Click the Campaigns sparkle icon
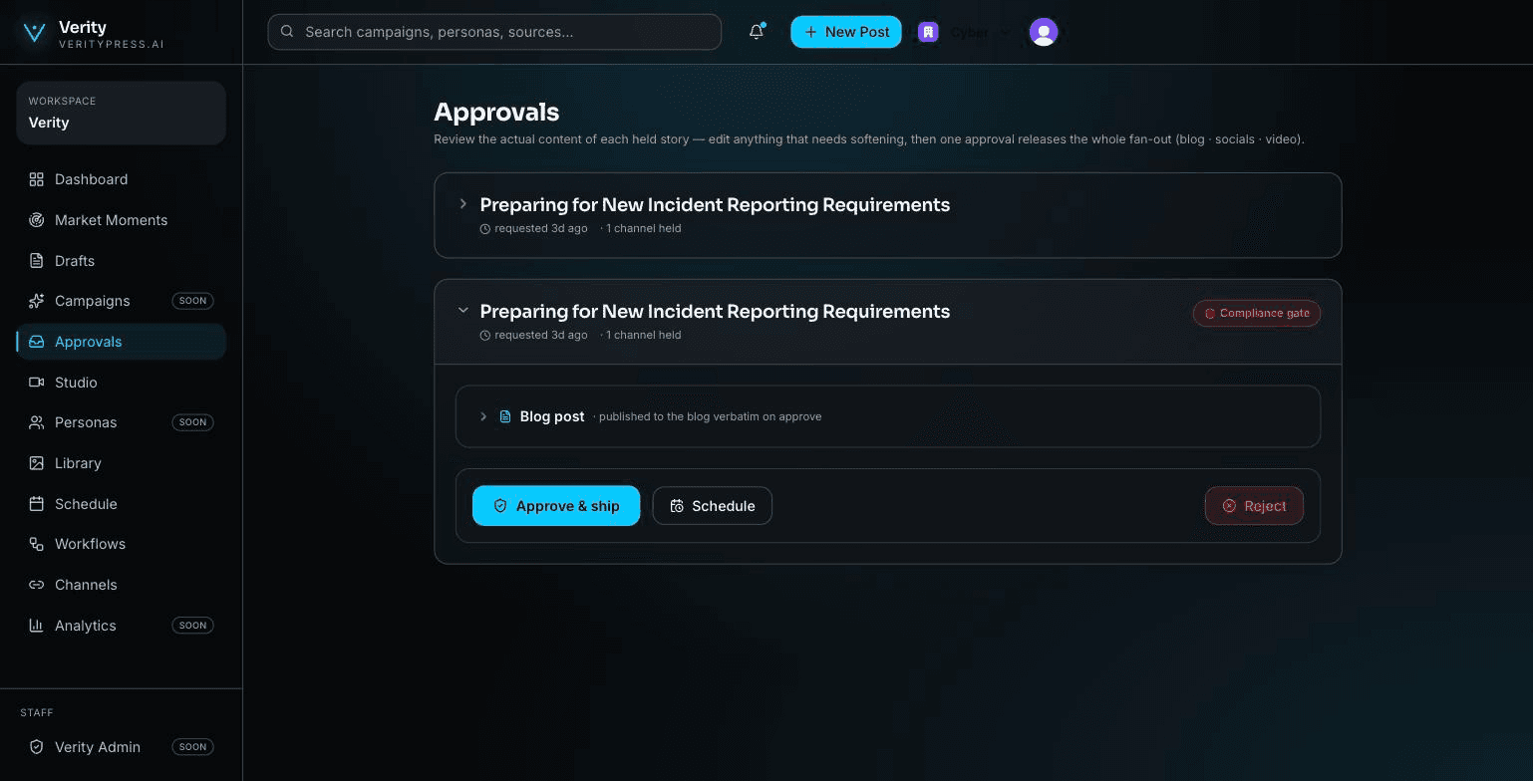This screenshot has height=781, width=1533. [x=37, y=301]
